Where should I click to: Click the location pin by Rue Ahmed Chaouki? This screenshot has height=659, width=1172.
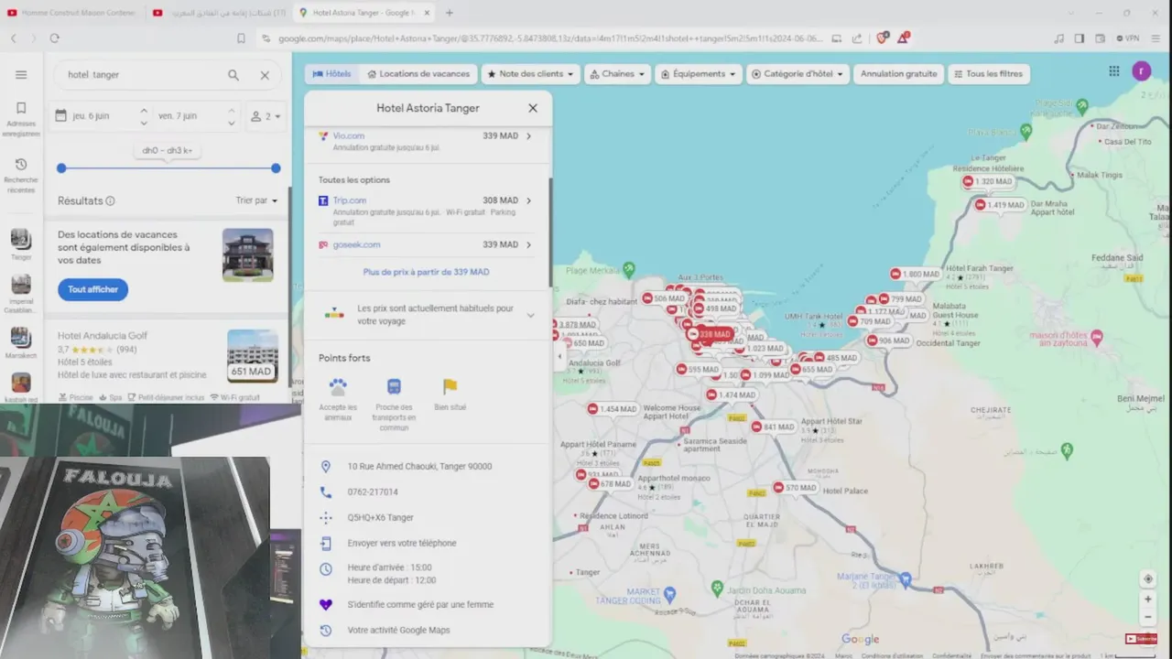(x=325, y=466)
